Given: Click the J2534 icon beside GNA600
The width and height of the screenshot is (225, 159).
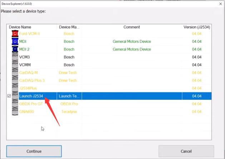Looking at the screenshot, I should (x=15, y=112).
